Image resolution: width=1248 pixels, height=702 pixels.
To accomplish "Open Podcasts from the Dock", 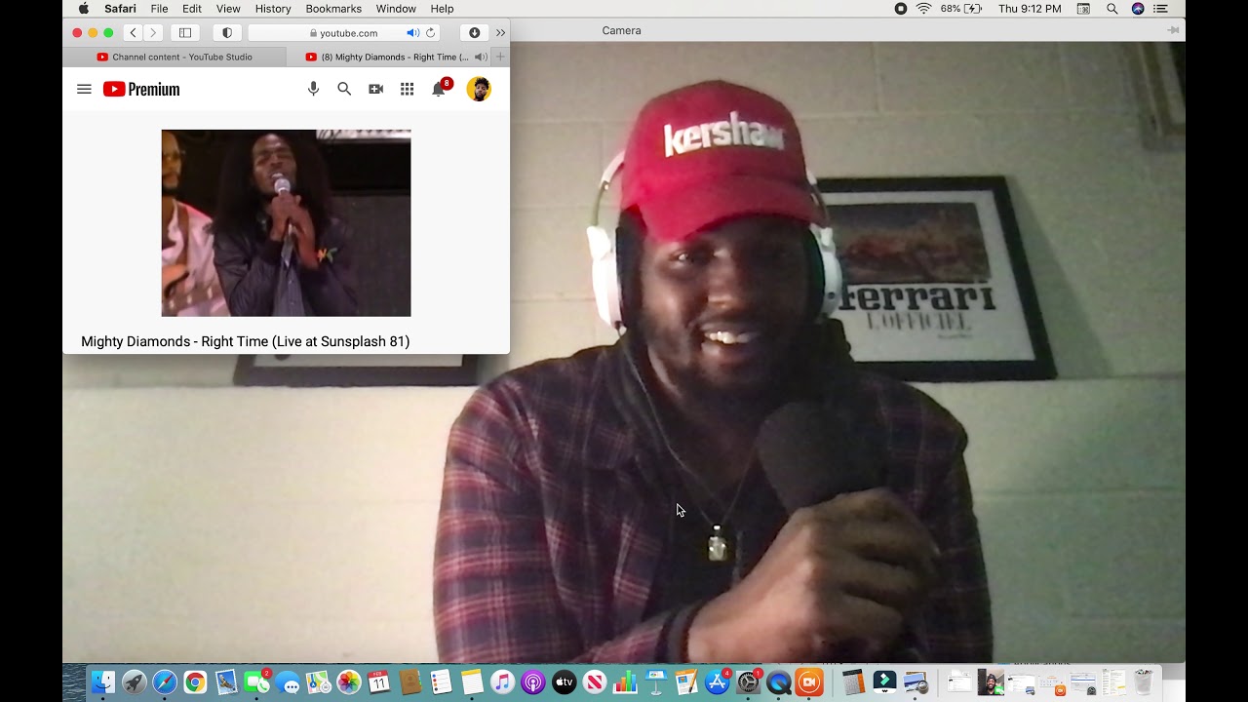I will pyautogui.click(x=533, y=682).
